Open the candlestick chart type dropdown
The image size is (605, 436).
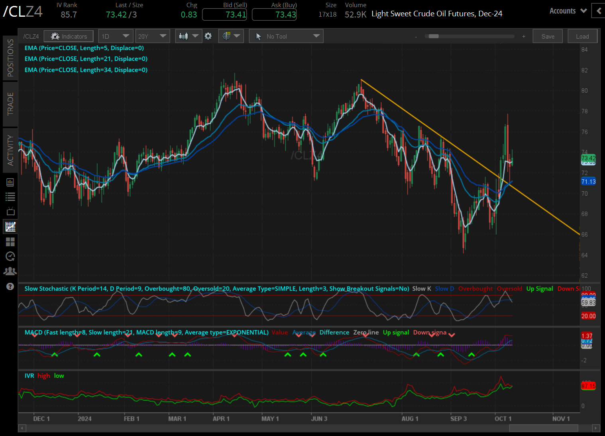click(x=189, y=36)
